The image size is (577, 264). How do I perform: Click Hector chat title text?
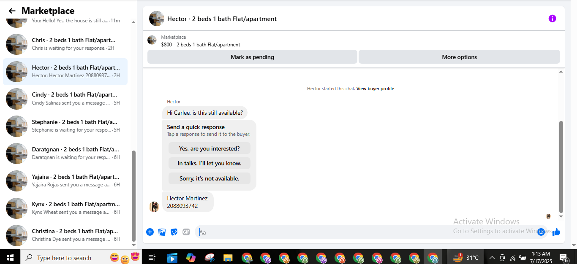click(x=222, y=19)
